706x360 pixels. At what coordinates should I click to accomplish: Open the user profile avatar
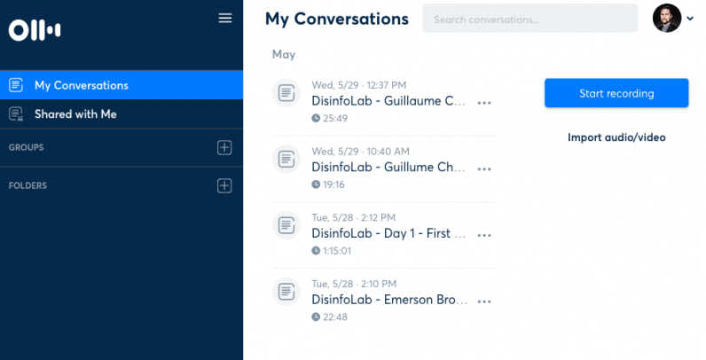666,18
